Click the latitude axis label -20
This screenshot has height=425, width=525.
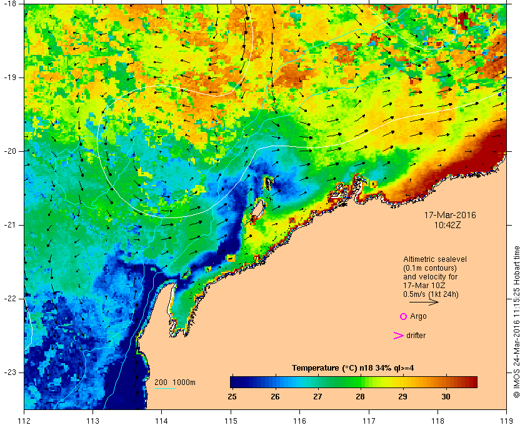pos(9,151)
